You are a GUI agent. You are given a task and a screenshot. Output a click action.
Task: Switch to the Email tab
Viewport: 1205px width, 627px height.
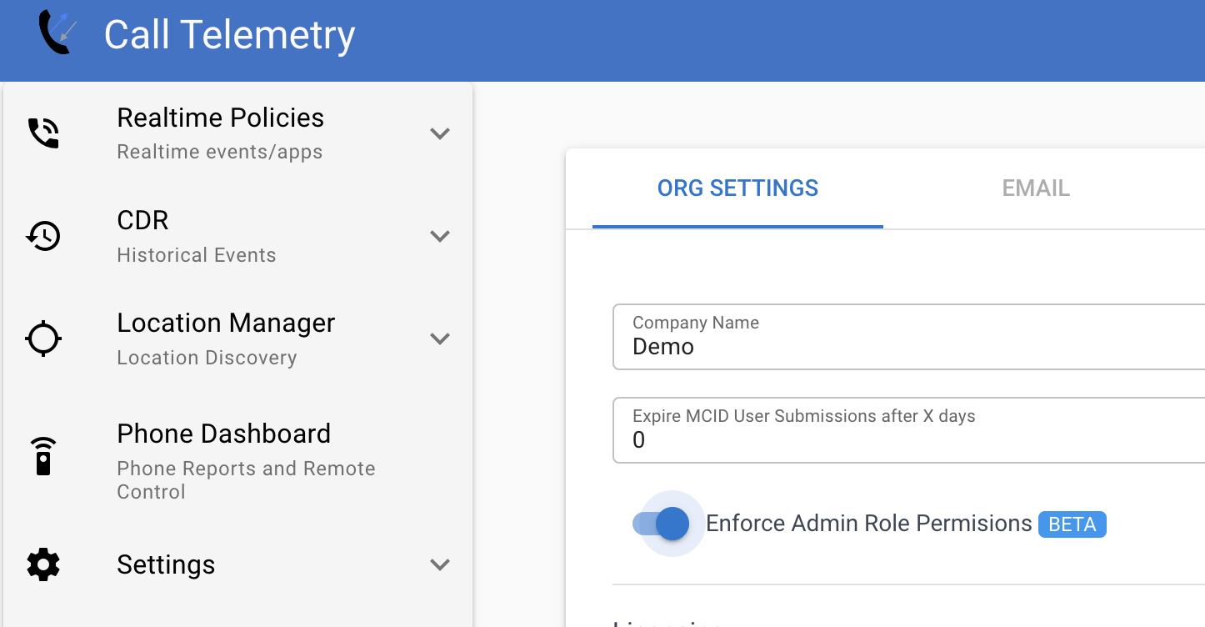point(1035,188)
